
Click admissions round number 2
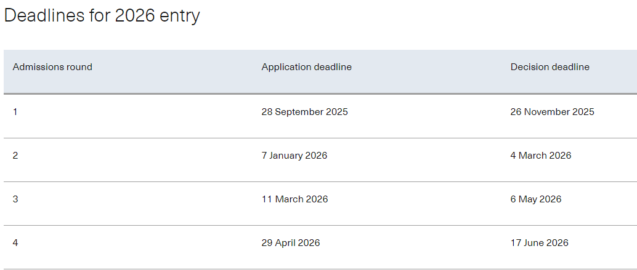15,156
